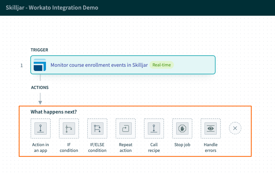The image size is (275, 173).
Task: Choose the "Handle errors" text label
Action: pos(211,147)
